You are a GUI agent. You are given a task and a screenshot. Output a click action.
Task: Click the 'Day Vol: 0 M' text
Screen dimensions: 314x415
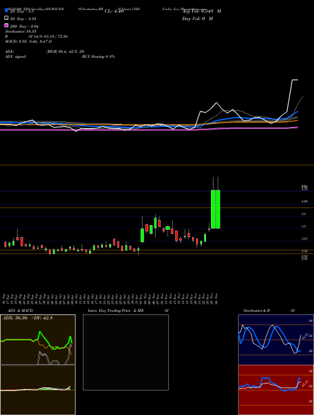tap(197, 18)
